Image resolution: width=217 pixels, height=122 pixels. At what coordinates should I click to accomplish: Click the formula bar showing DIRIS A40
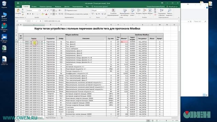[x=111, y=21]
